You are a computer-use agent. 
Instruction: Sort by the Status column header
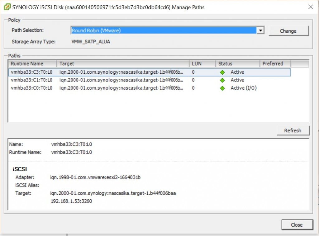pos(237,64)
